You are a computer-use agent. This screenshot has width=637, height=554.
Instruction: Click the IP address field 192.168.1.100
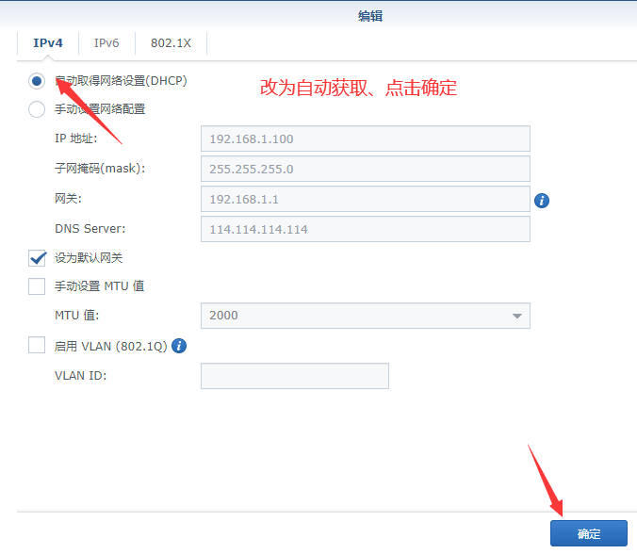[366, 138]
